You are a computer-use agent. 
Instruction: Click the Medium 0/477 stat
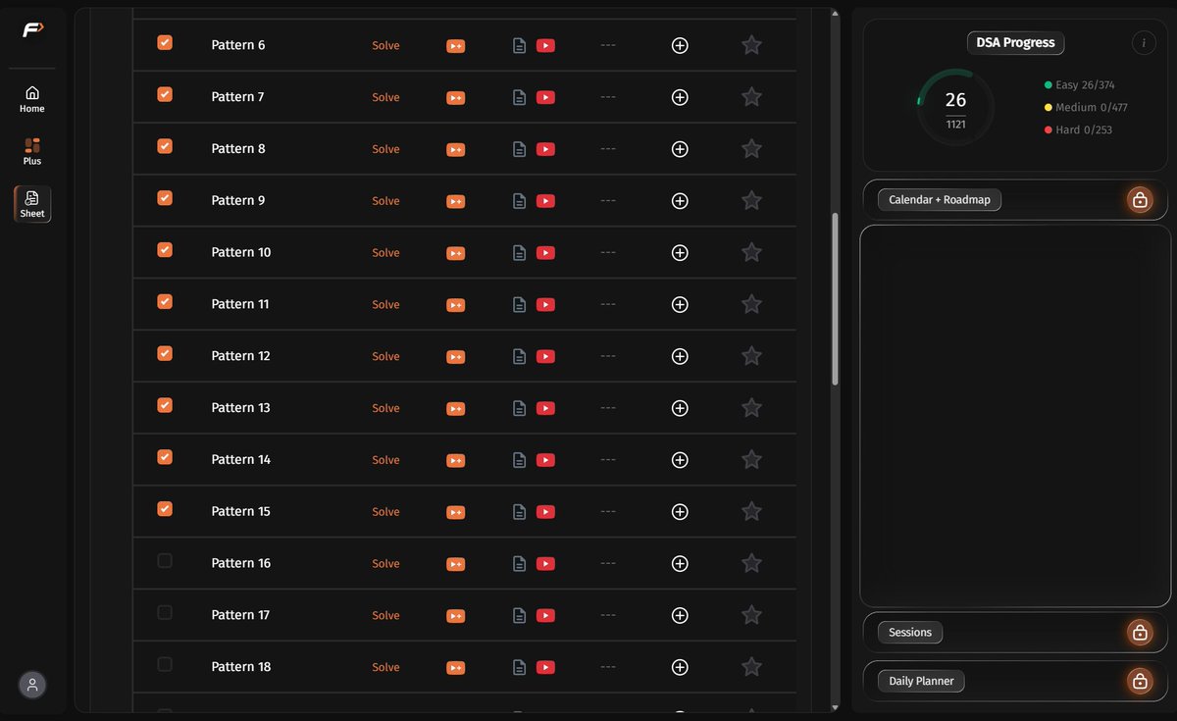[1086, 107]
